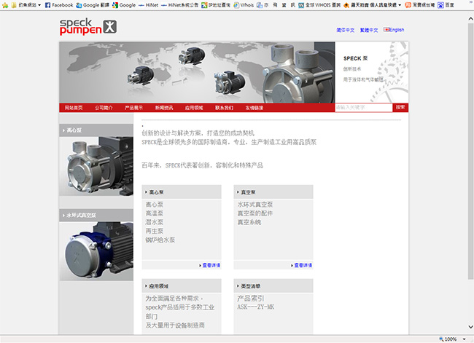Open 网站首页 in the red navigation bar
This screenshot has width=474, height=343.
(x=74, y=107)
